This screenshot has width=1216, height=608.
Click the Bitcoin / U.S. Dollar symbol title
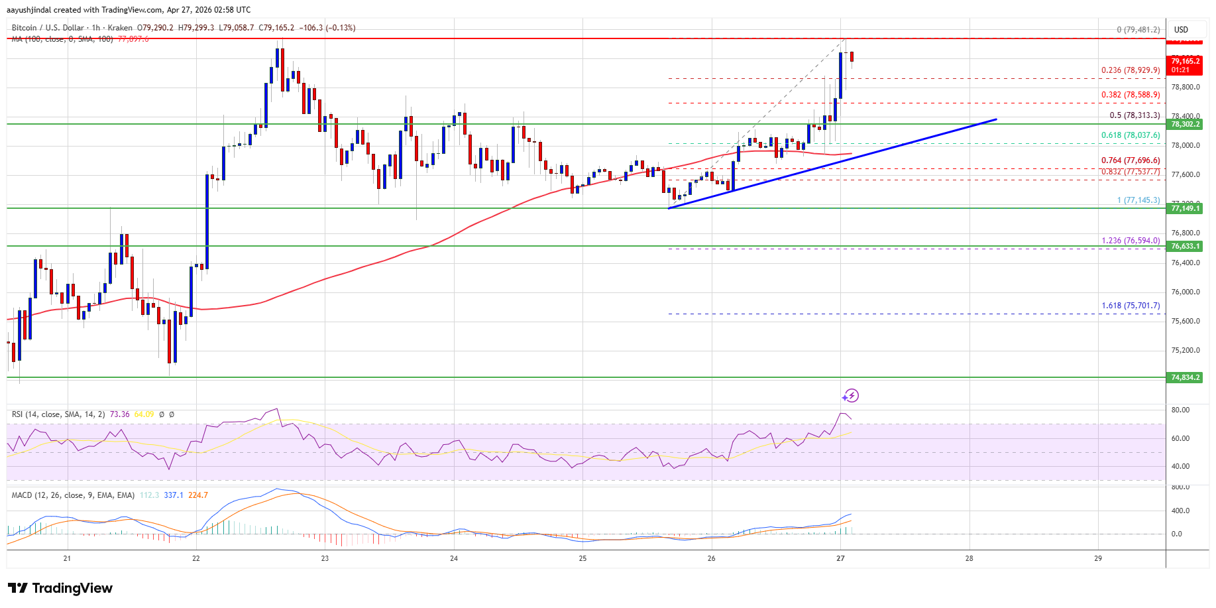48,28
